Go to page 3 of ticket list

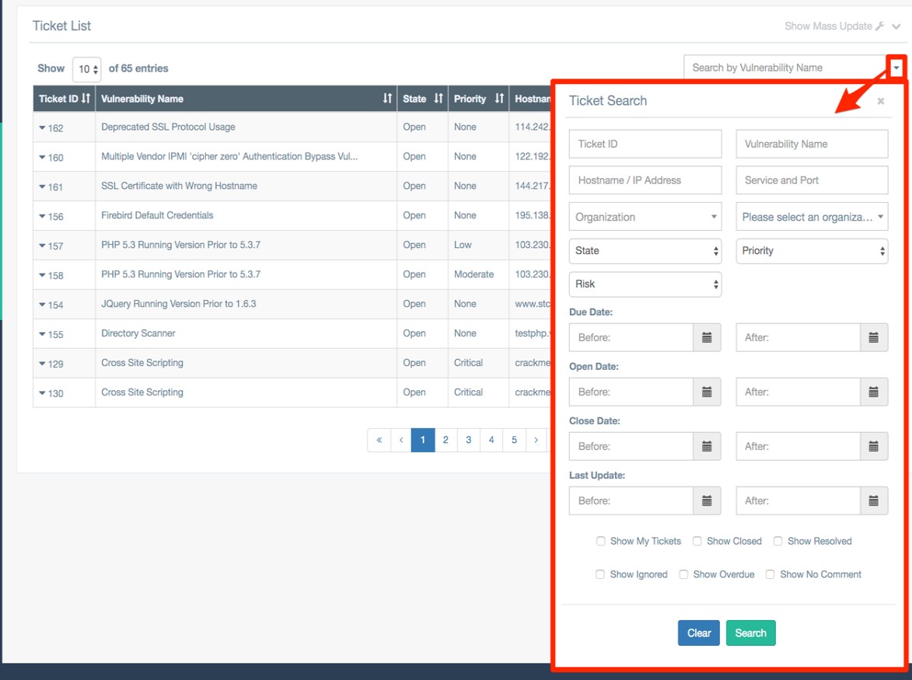pos(468,440)
